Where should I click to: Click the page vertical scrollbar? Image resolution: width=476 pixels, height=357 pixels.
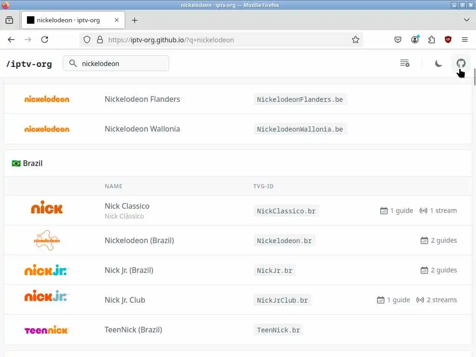click(x=474, y=77)
